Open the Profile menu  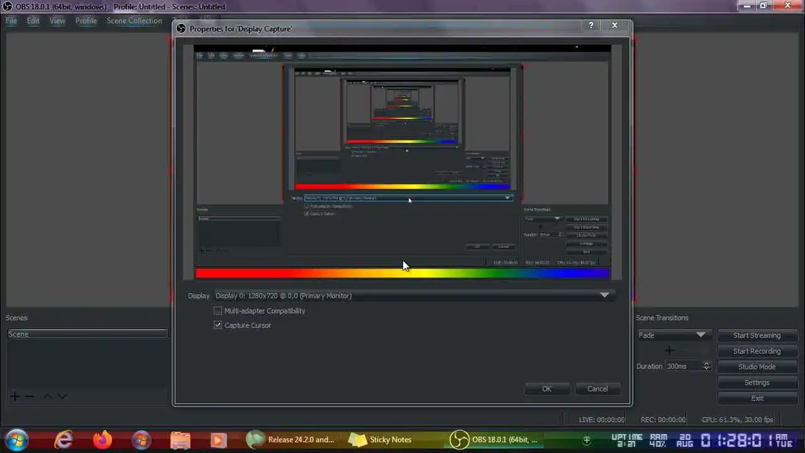pos(86,21)
